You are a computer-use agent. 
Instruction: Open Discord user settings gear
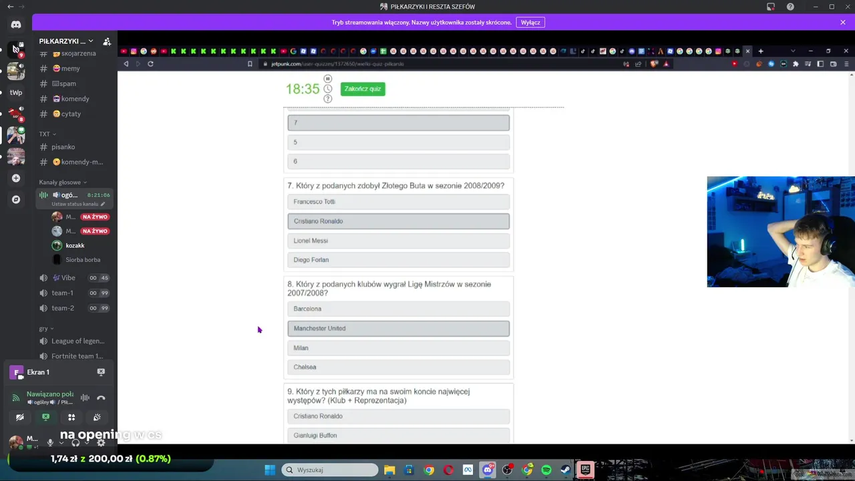pos(101,442)
